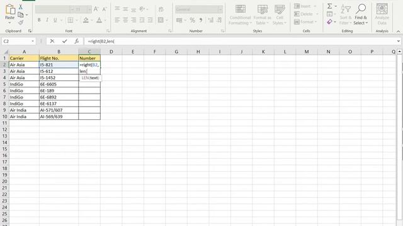Screen dimensions: 403x226
Task: Click the Insert cells button
Action: [305, 6]
